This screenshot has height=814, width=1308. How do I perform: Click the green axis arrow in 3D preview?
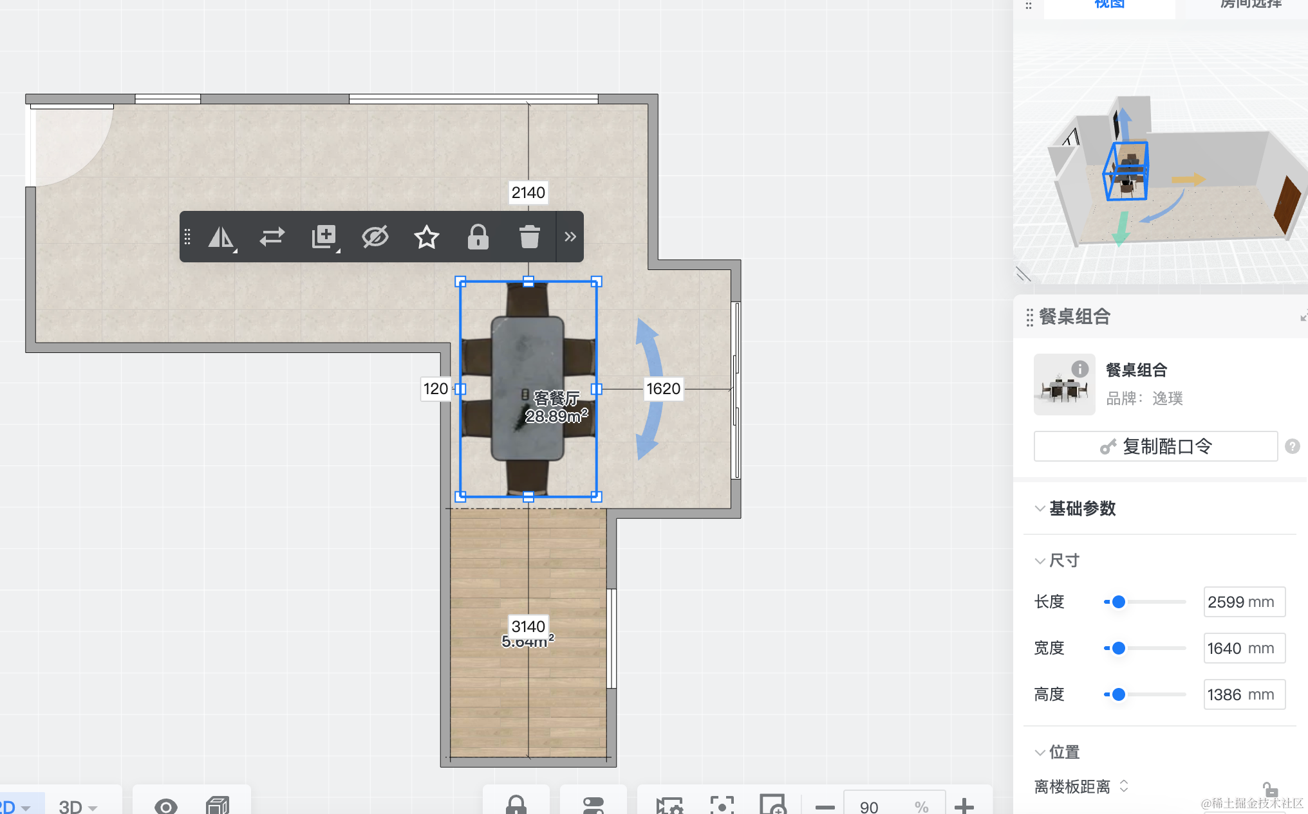point(1121,229)
